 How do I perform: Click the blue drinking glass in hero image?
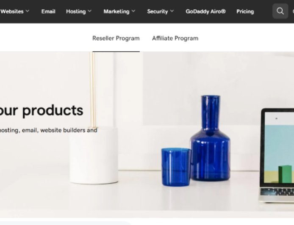(176, 167)
